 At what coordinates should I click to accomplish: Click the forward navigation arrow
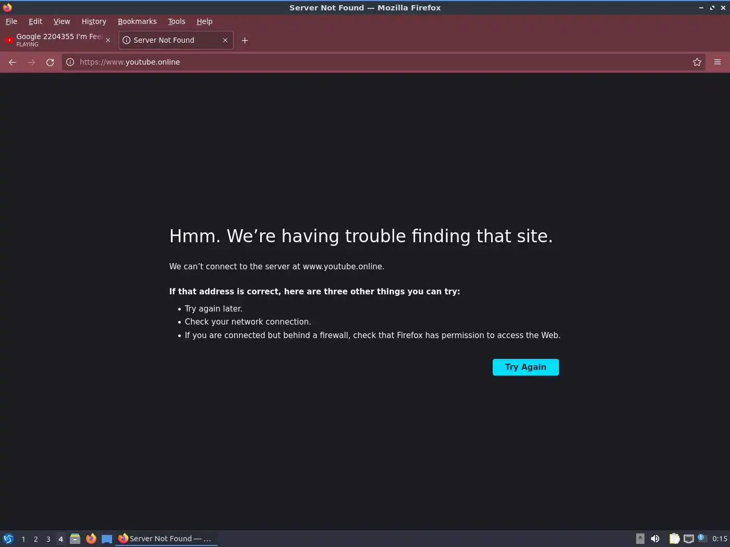pos(31,62)
